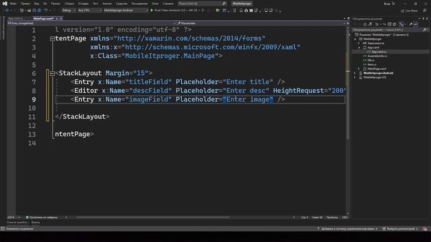The width and height of the screenshot is (431, 242).
Task: Open the Any CPU platform dropdown
Action: [x=90, y=10]
